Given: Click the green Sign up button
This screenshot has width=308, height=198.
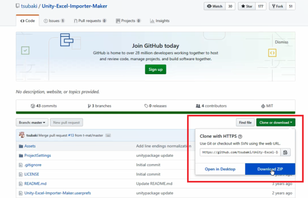Looking at the screenshot, I should tap(156, 69).
